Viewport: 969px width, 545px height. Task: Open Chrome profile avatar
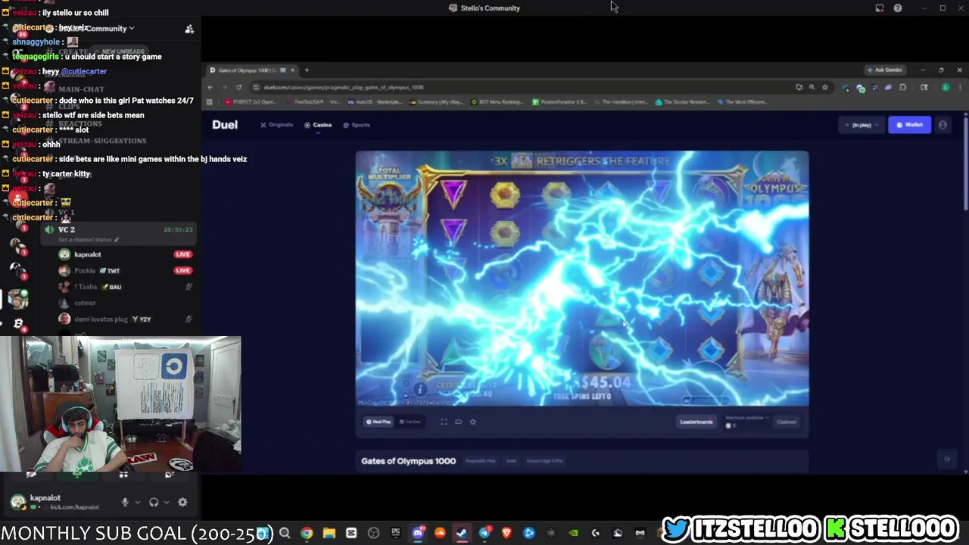tap(946, 87)
